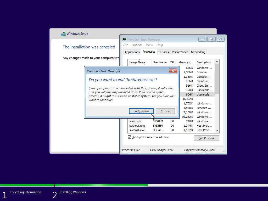Select the row with 916 K memory

(197, 86)
